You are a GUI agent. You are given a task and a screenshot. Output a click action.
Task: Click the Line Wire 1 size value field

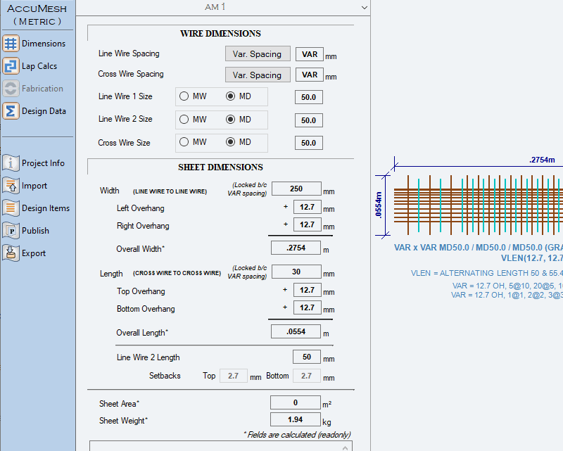pyautogui.click(x=308, y=97)
